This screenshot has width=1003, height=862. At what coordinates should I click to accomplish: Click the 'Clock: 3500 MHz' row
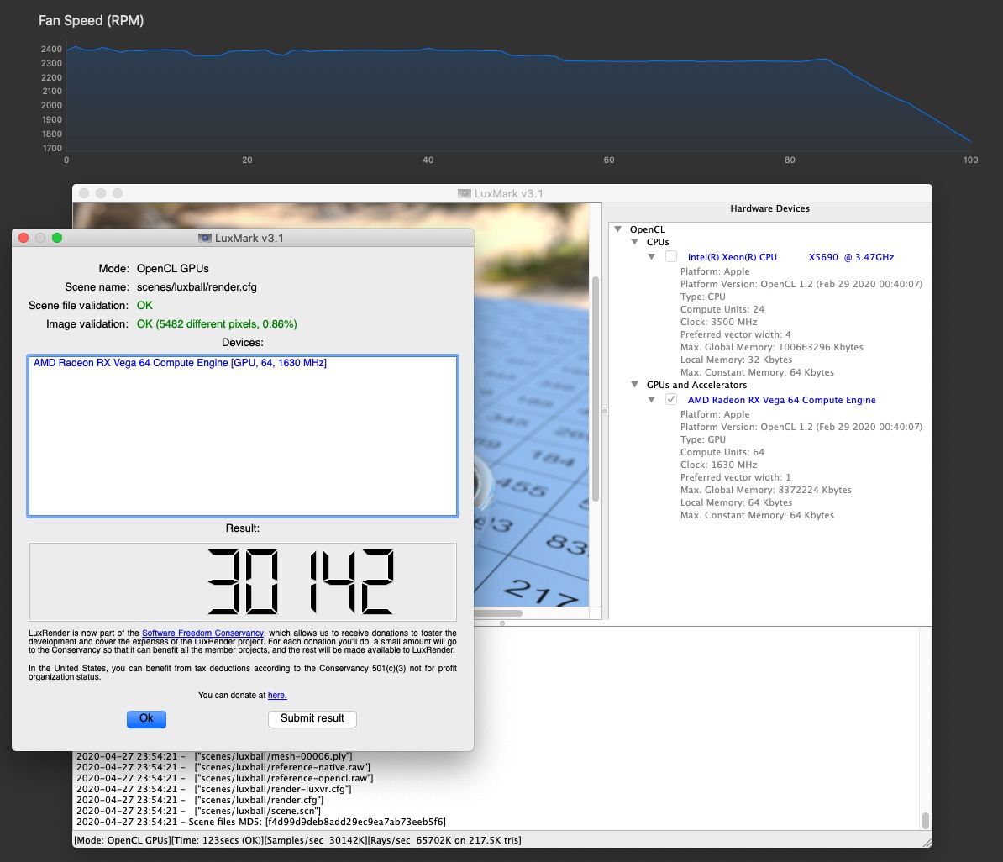point(718,322)
